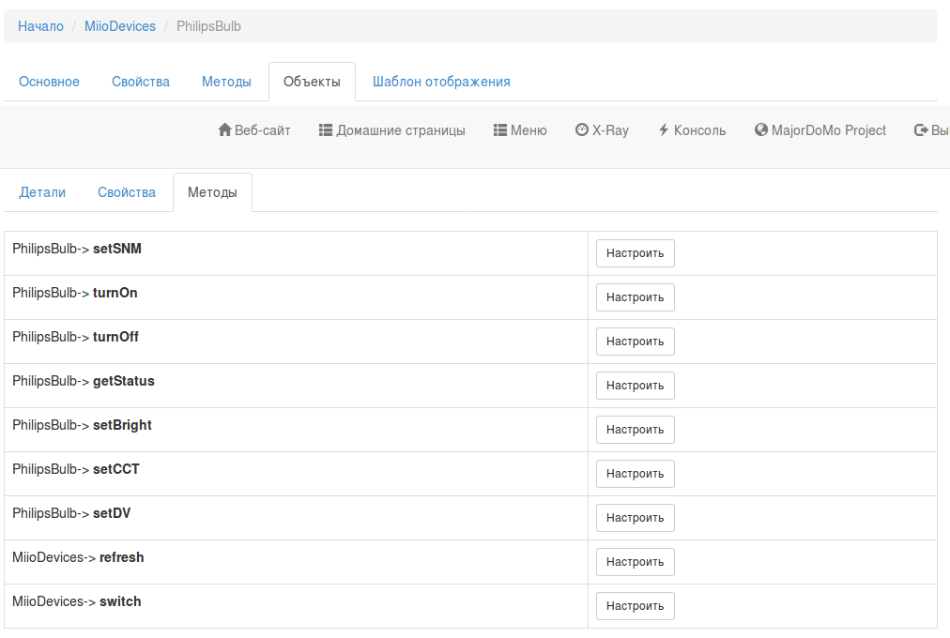
Task: Open the MiioDevices breadcrumb link
Action: [x=120, y=26]
